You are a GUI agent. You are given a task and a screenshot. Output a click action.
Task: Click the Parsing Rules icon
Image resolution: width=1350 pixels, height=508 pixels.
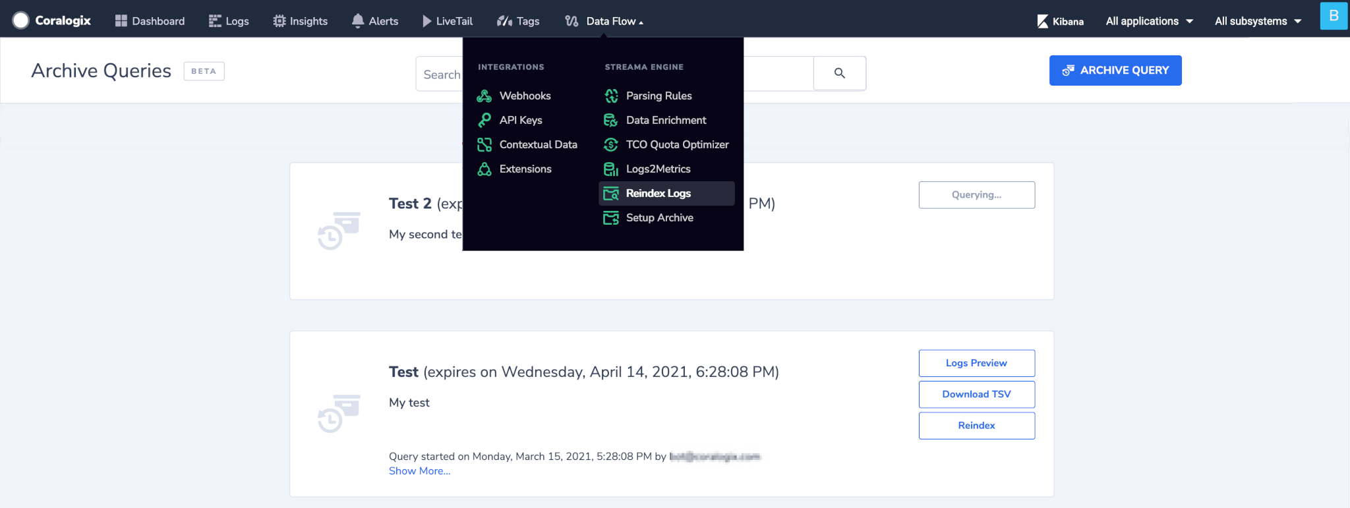[x=611, y=96]
